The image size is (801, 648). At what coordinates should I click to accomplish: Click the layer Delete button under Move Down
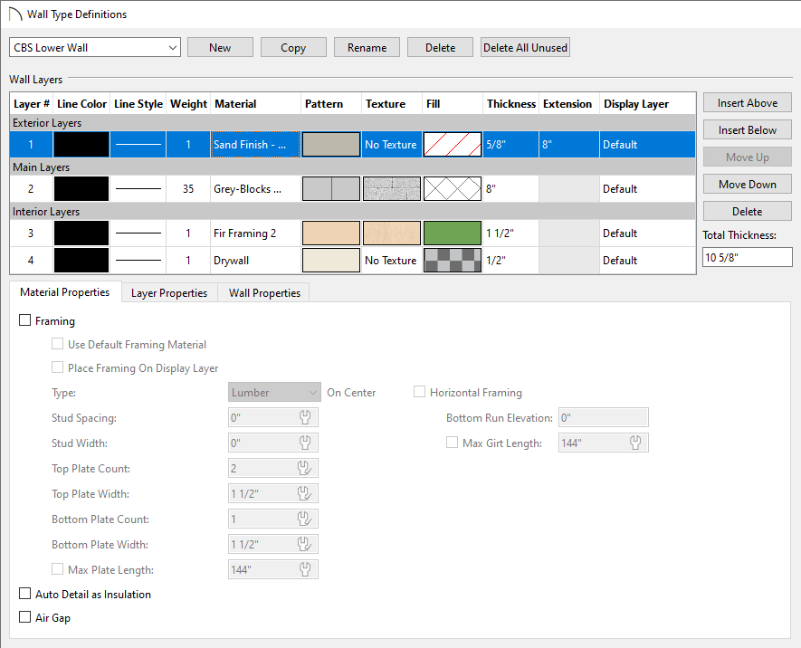(748, 211)
